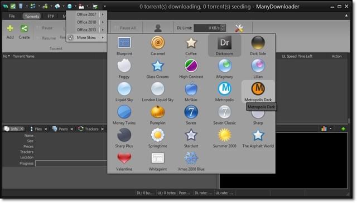Click the Add torrent plus icon

[10, 28]
